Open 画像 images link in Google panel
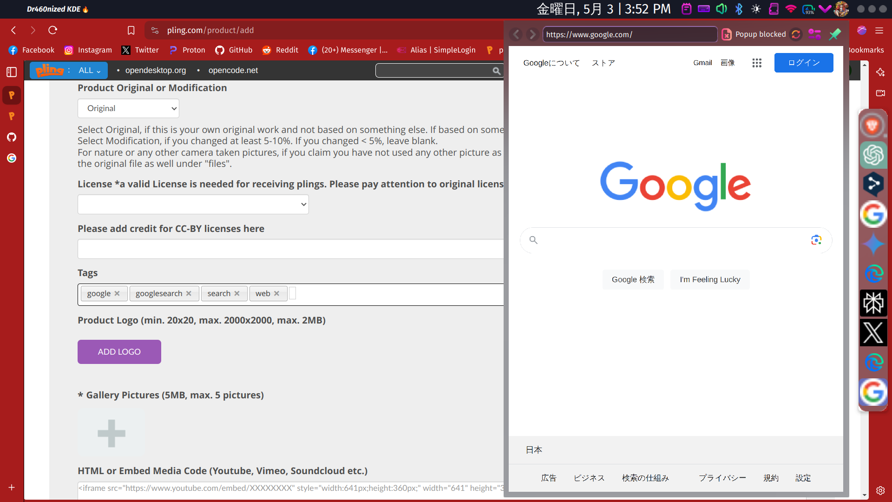 tap(728, 63)
